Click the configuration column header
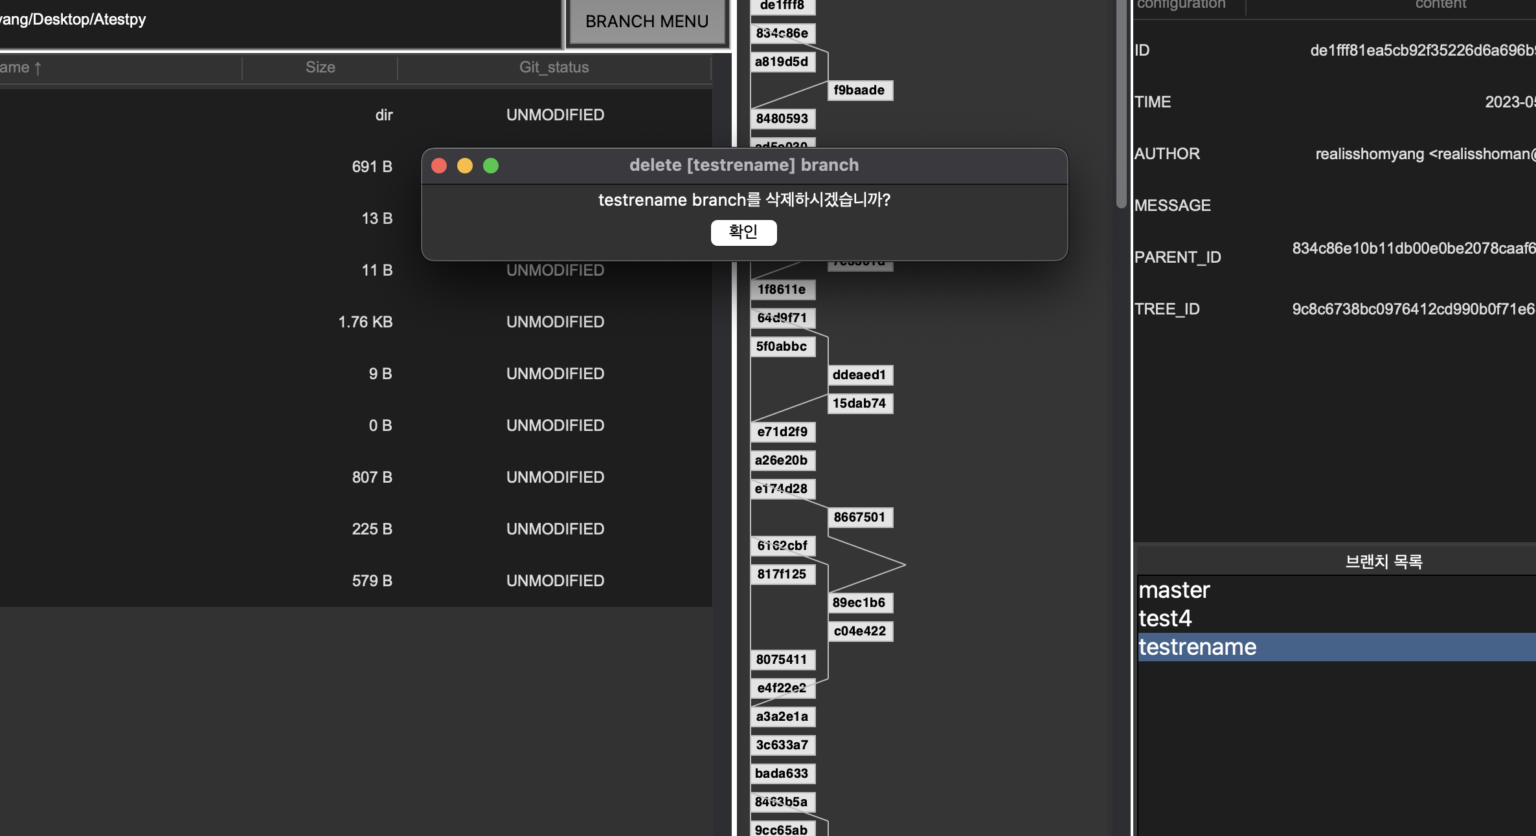The width and height of the screenshot is (1536, 836). [1181, 5]
